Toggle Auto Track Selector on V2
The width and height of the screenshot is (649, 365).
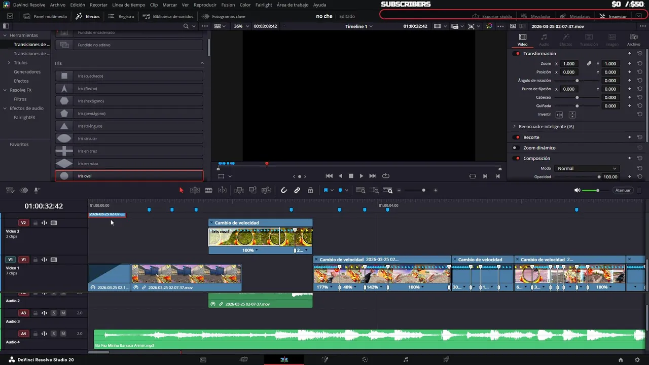pyautogui.click(x=44, y=223)
